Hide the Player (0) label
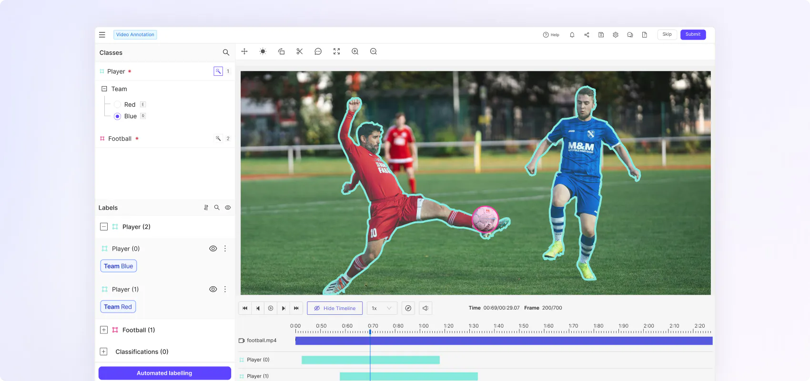 point(213,249)
